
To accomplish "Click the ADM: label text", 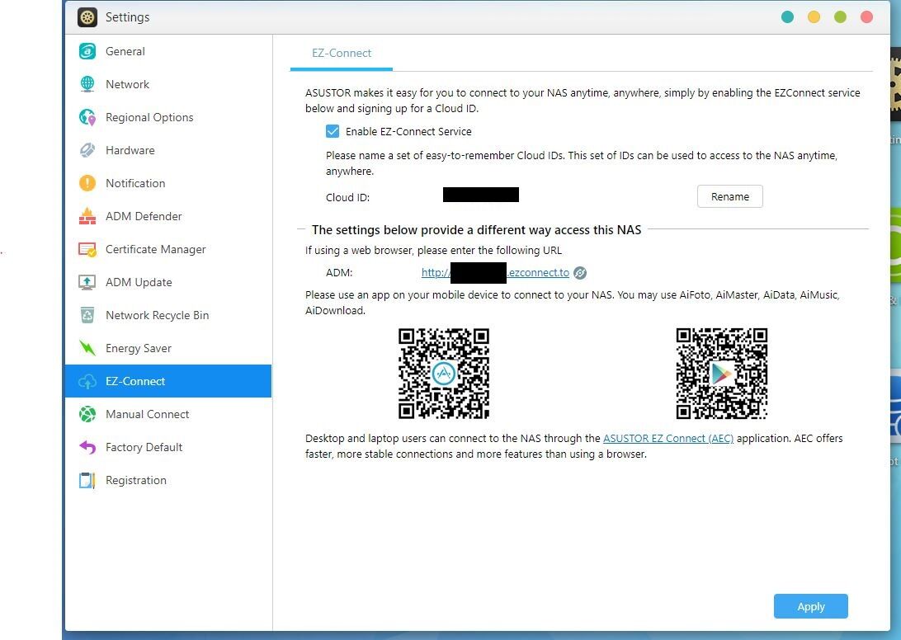I will [x=339, y=273].
